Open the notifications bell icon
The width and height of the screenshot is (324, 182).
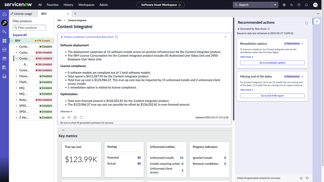306,5
